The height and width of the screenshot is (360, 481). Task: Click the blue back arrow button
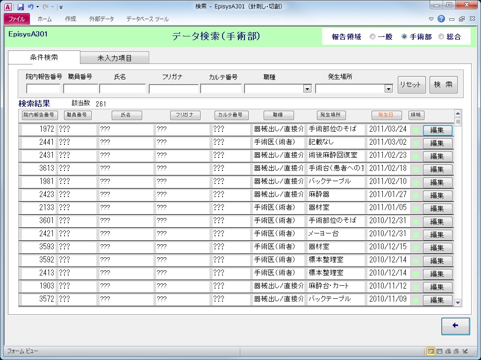455,326
